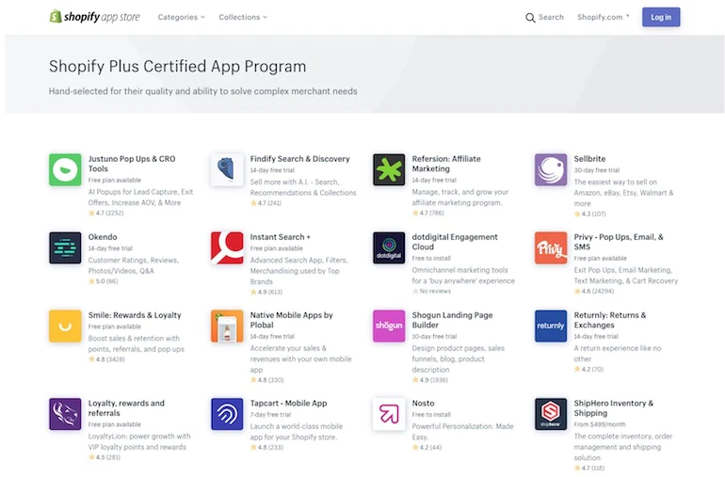Select the dotdigital Engagement Cloud icon

[x=389, y=248]
